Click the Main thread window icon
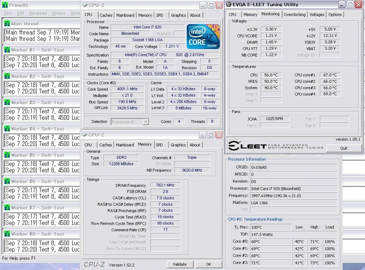The image size is (365, 270). (x=7, y=23)
